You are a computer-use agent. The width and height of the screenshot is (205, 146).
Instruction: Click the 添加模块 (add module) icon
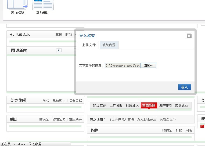coord(43,5)
